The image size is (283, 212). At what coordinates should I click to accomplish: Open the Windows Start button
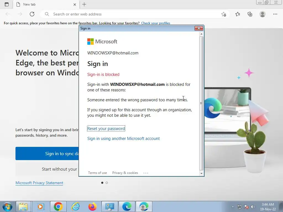tap(7, 206)
